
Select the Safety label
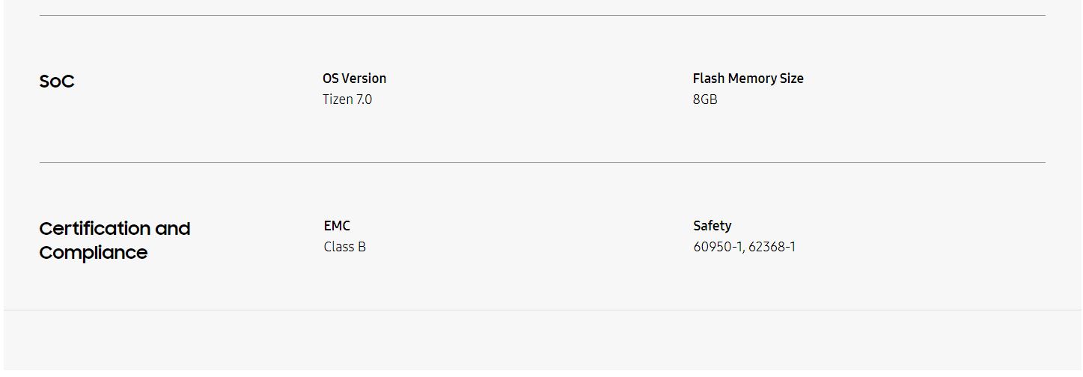pyautogui.click(x=712, y=226)
